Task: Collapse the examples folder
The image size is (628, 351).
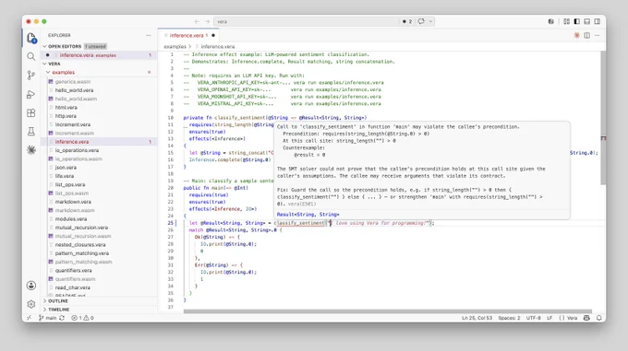Action: pyautogui.click(x=64, y=72)
